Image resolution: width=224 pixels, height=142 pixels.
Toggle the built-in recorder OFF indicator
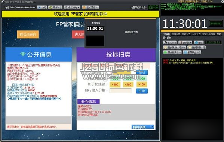[154, 7]
